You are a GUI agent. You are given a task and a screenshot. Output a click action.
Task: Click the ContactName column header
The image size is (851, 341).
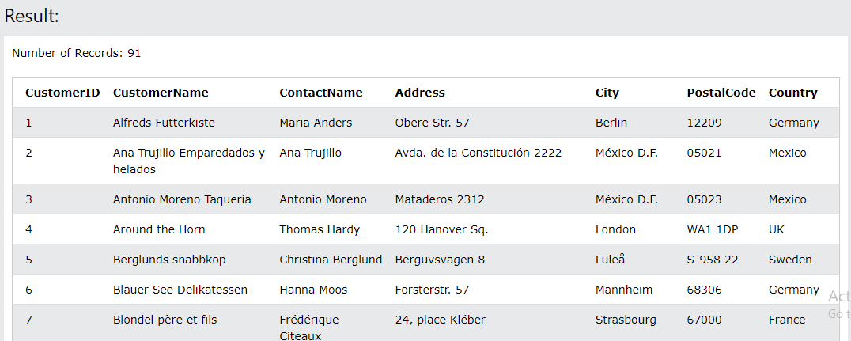click(x=321, y=93)
